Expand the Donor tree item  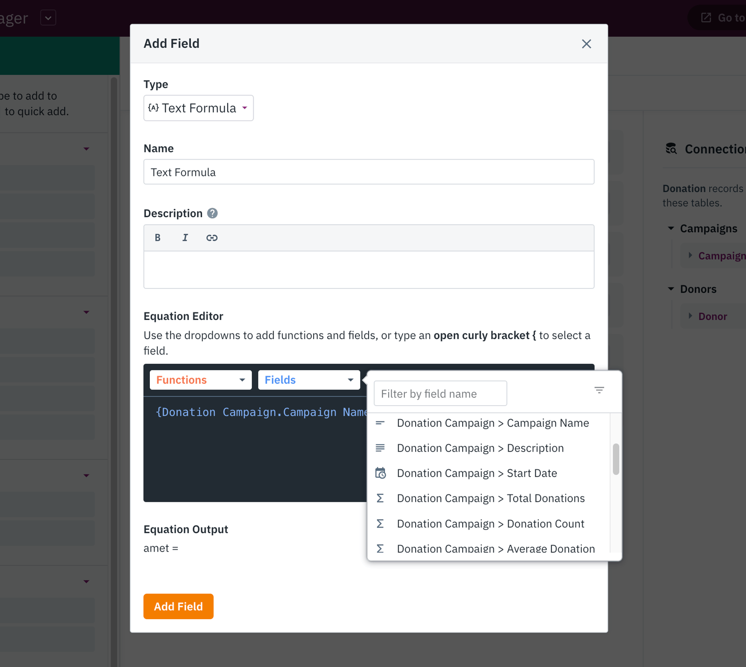690,316
